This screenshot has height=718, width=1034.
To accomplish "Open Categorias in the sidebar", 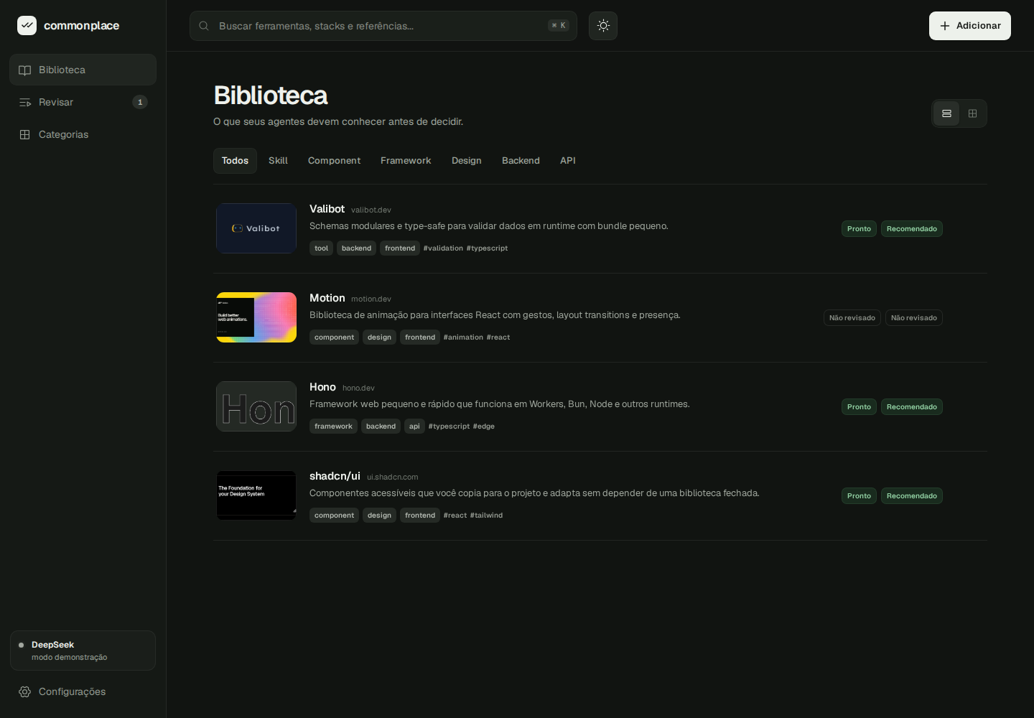I will click(x=83, y=134).
